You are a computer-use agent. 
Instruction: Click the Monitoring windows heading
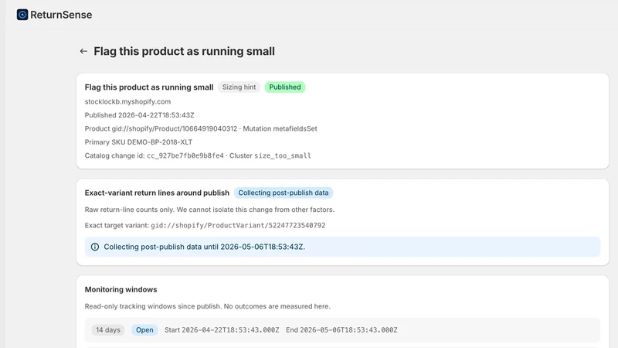click(121, 289)
